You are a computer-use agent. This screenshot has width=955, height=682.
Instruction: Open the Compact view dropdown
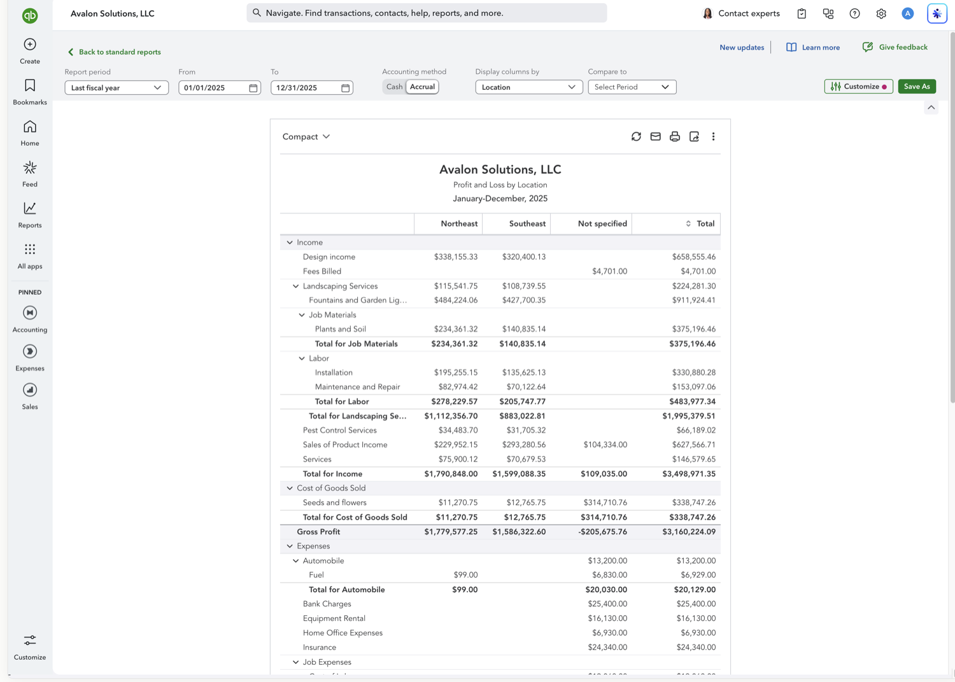click(x=306, y=136)
